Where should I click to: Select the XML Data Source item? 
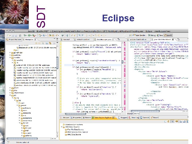click(x=73, y=134)
